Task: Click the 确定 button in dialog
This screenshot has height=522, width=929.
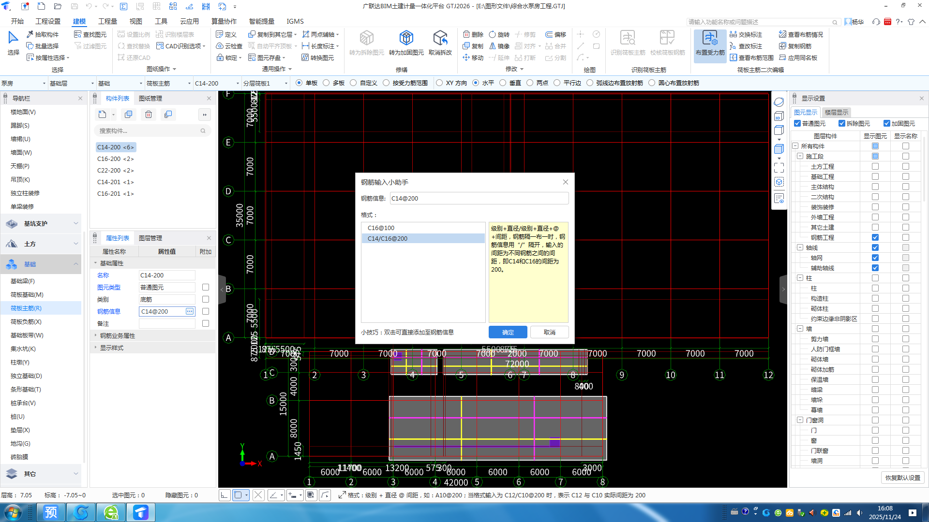Action: click(508, 333)
